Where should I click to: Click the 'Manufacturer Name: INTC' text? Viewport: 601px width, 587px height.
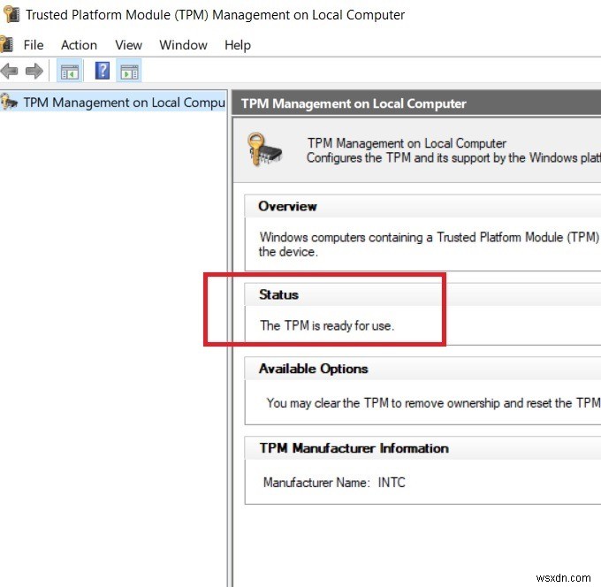point(334,482)
